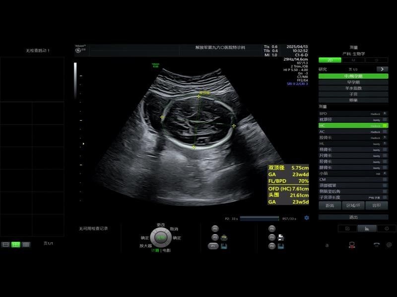Image resolution: width=397 pixels, height=297 pixels.
Task: Click the @ email status icon
Action: 389,245
